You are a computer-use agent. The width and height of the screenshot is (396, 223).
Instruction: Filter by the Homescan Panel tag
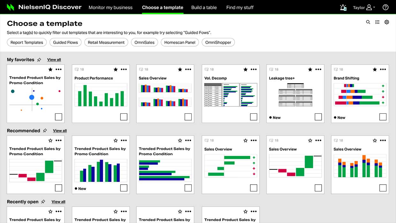tap(180, 42)
